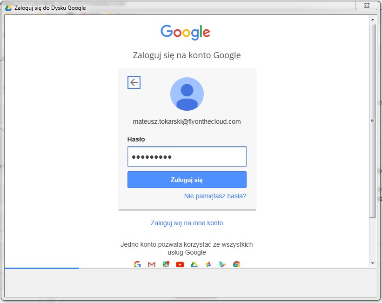Click the Chrome service icon
The height and width of the screenshot is (303, 382).
236,264
